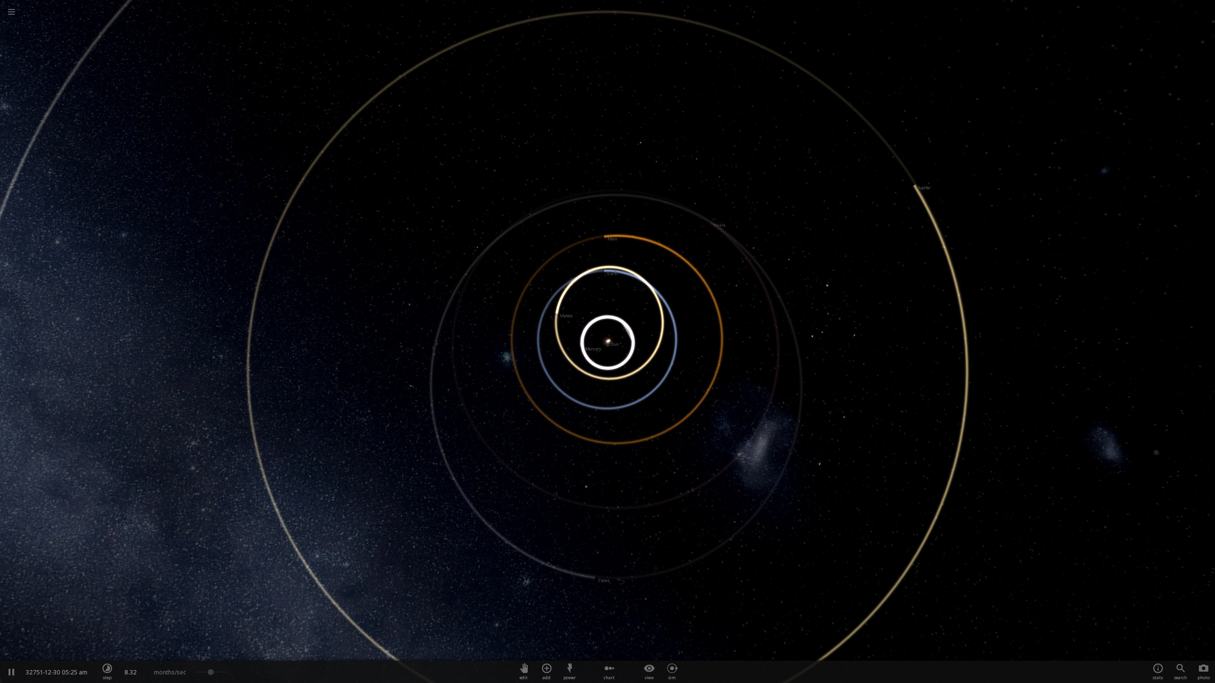Select the edit hand tool
The image size is (1215, 683).
(x=523, y=669)
